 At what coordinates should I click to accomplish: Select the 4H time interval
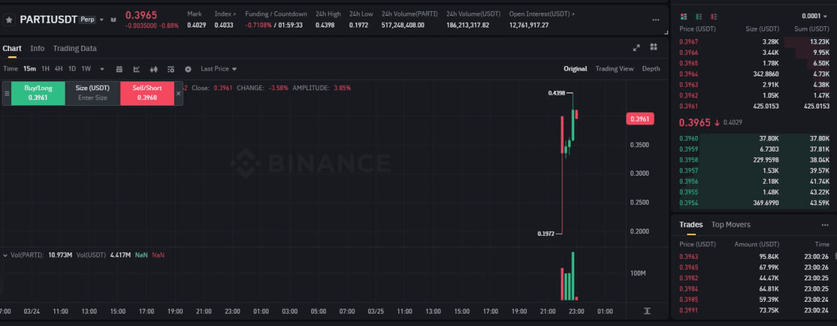(59, 69)
